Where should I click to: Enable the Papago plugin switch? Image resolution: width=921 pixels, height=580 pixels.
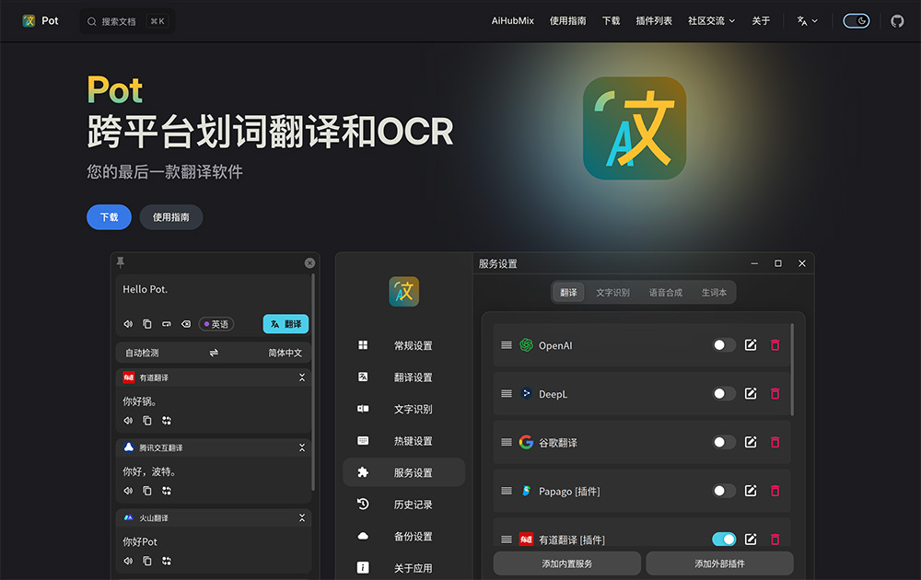click(x=724, y=491)
